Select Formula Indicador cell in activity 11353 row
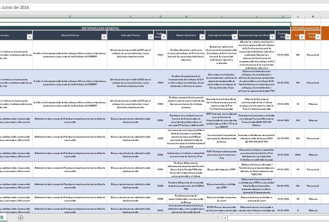The height and width of the screenshot is (222, 329). coord(257,169)
